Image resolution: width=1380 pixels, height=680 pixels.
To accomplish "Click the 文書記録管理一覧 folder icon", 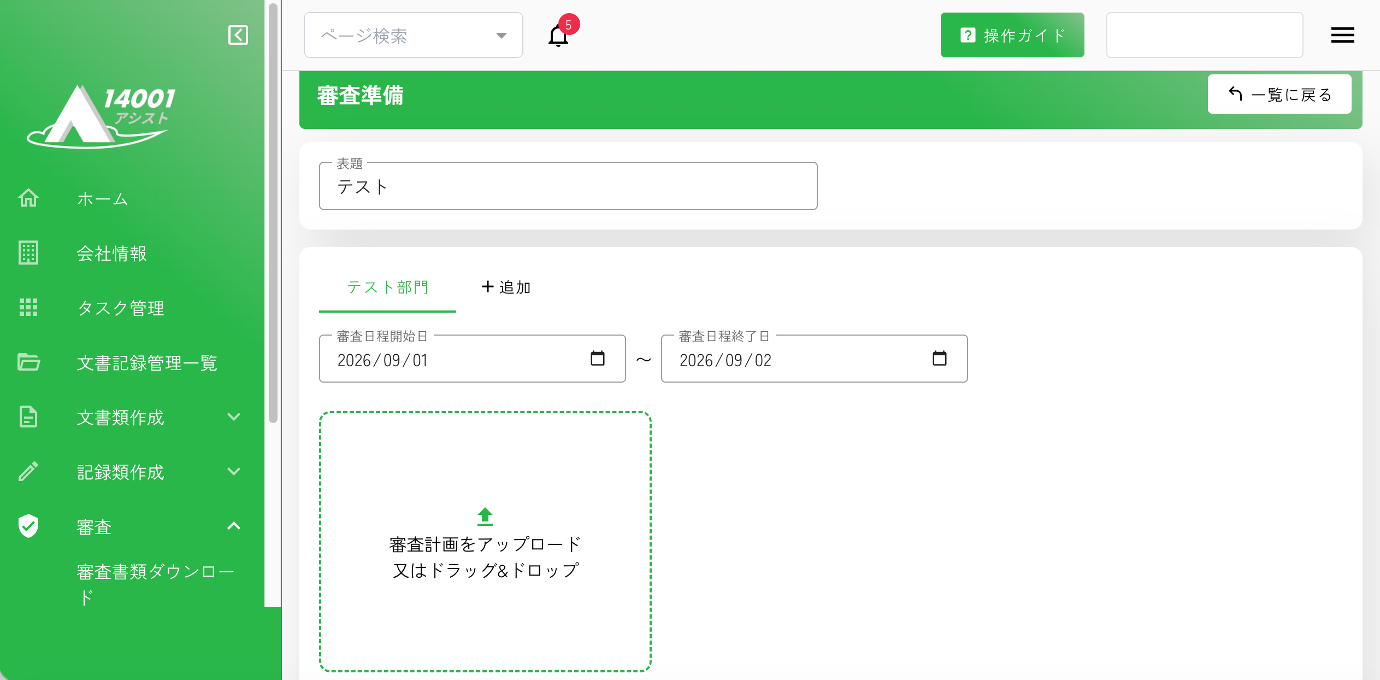I will pos(28,362).
